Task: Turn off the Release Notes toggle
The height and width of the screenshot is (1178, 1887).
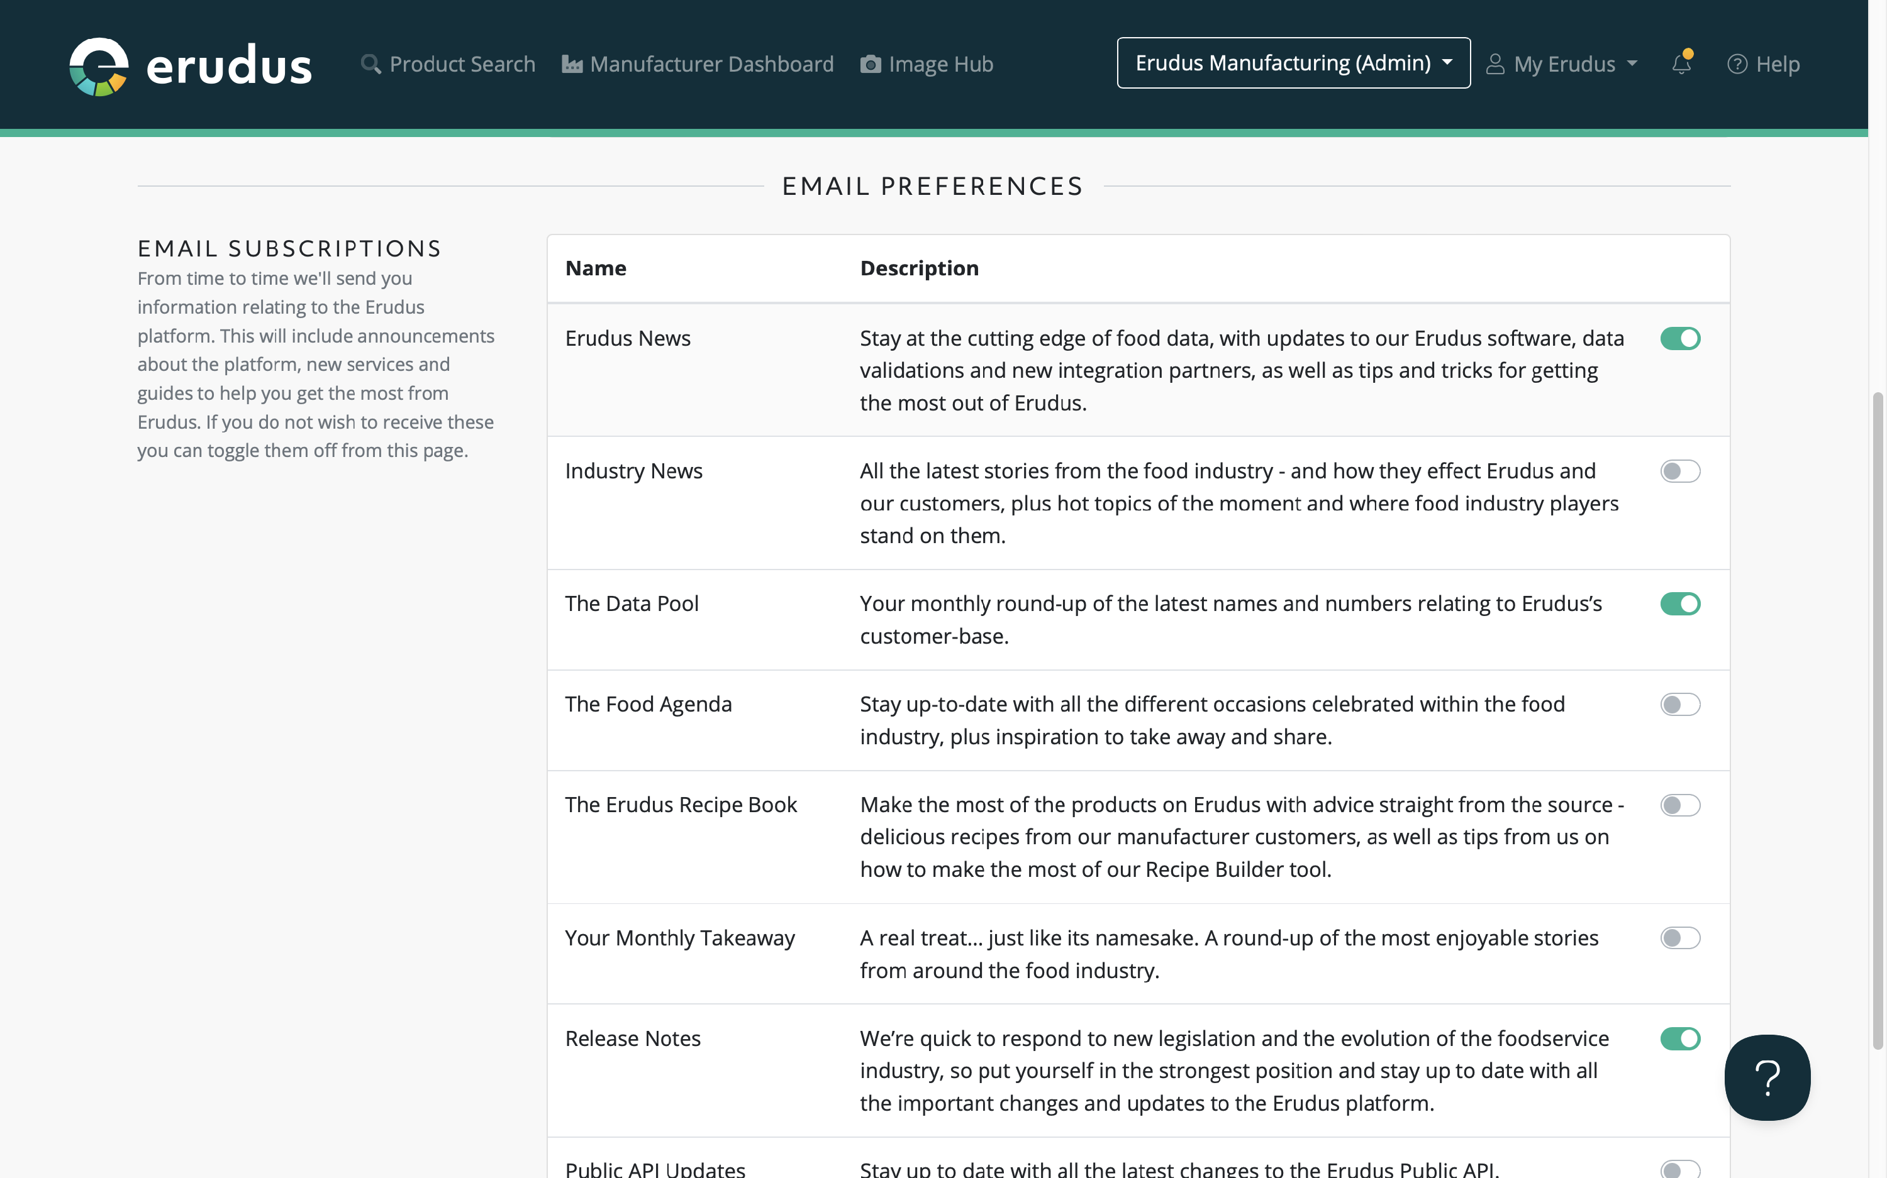Action: click(x=1679, y=1038)
